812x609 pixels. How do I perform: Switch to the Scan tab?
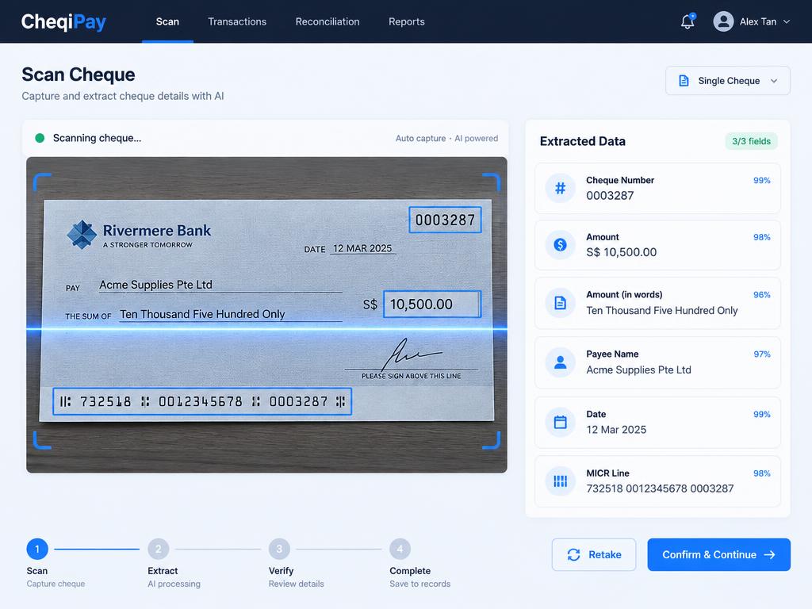(167, 21)
